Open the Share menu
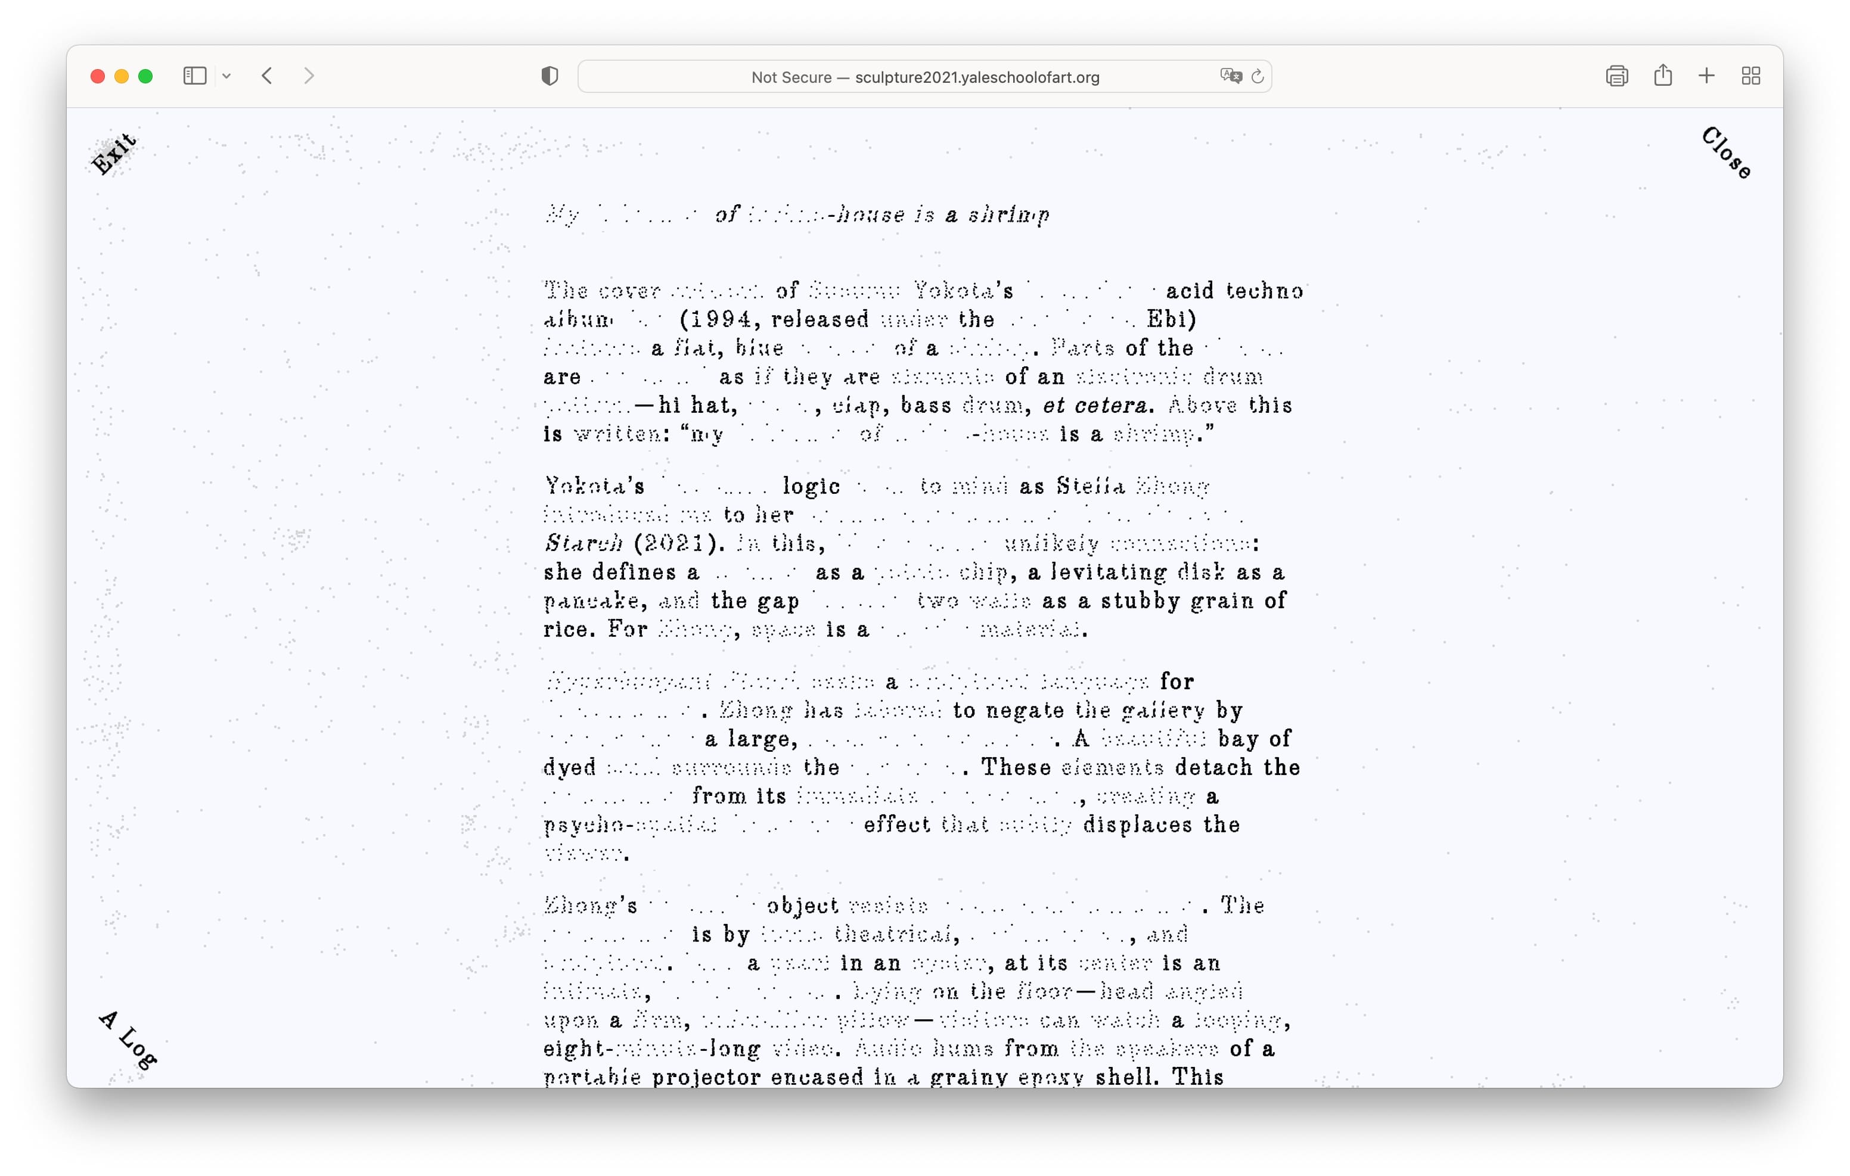The width and height of the screenshot is (1850, 1176). click(1662, 76)
